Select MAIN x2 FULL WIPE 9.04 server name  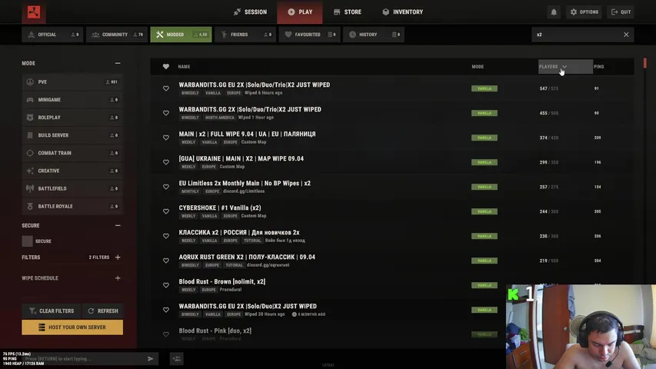(248, 134)
